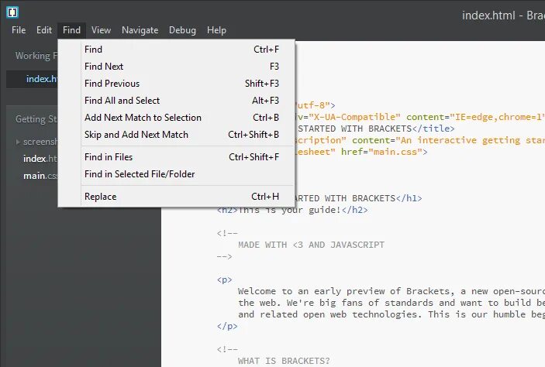Open the Getting Started project dropdown
Screen dimensions: 545x367
point(36,119)
